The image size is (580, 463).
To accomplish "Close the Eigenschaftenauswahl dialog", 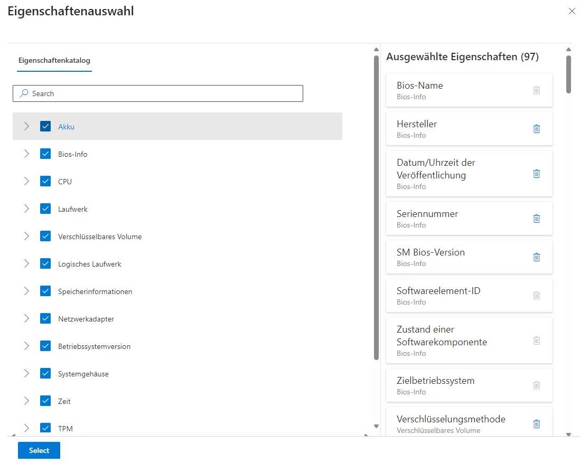I will (x=572, y=11).
